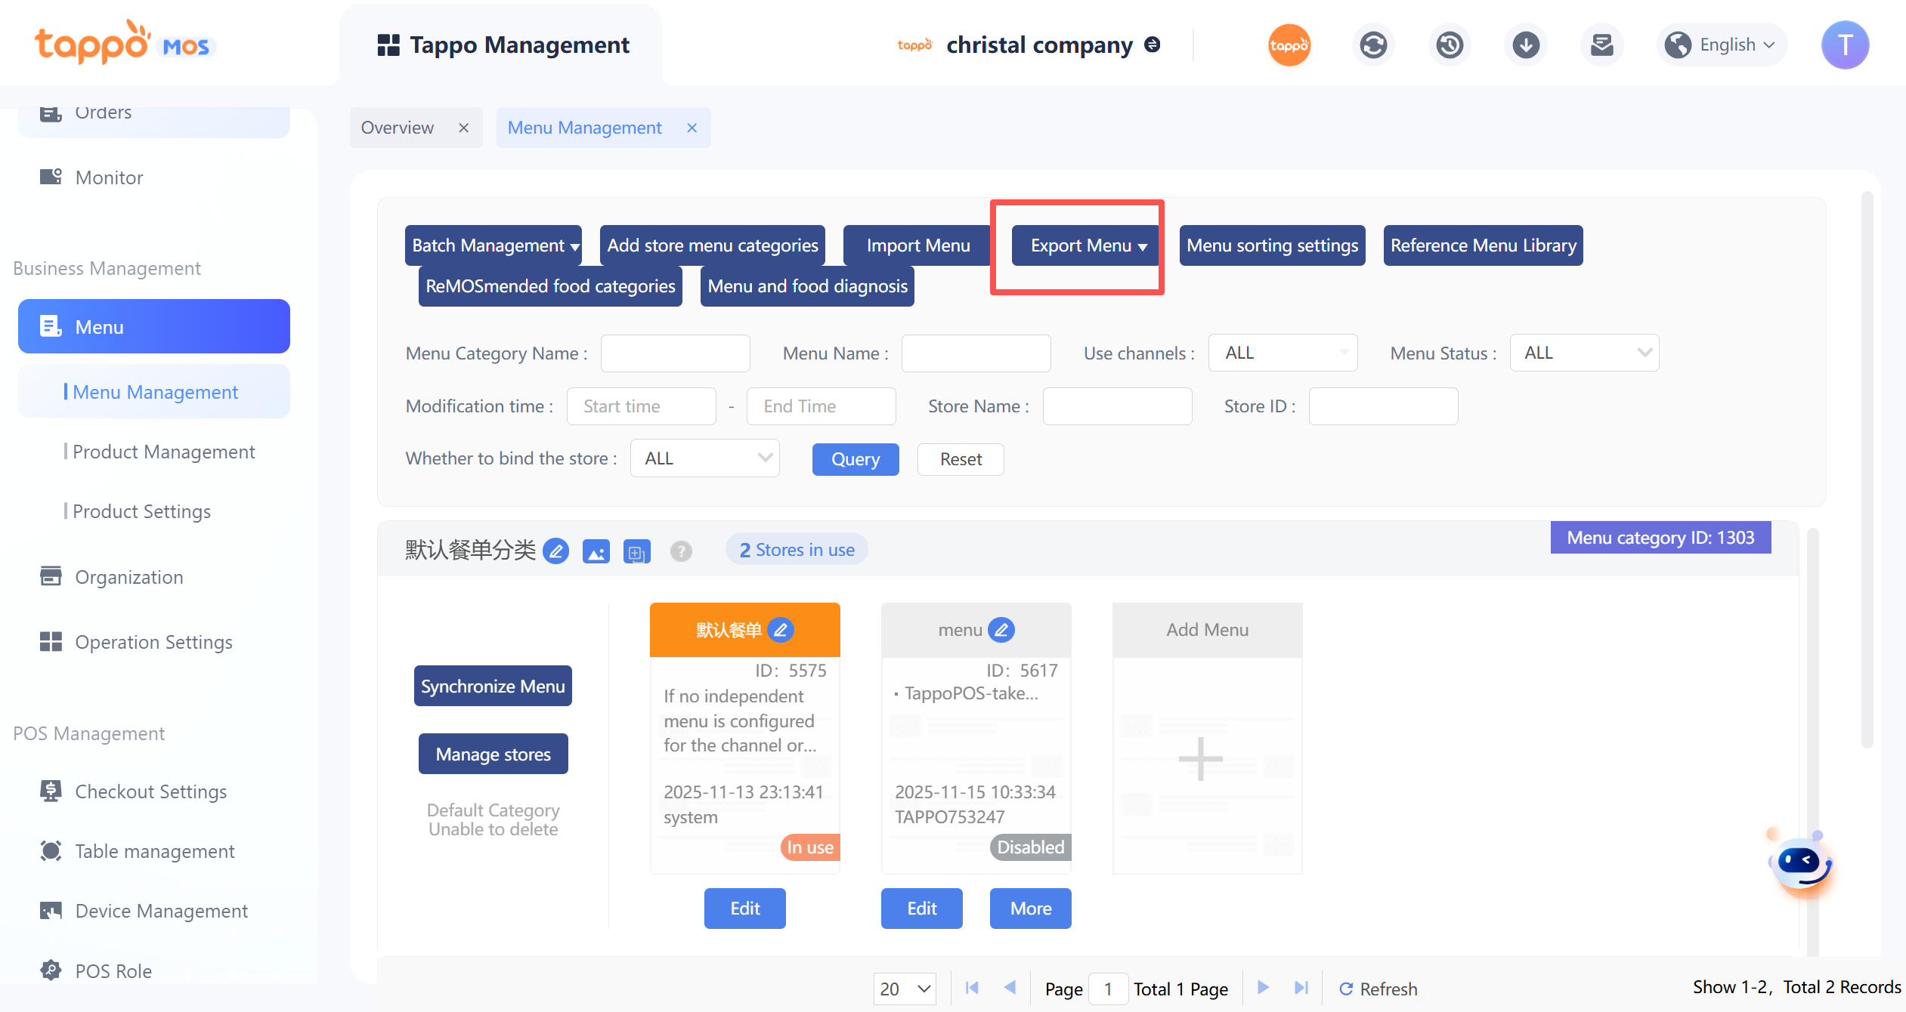Viewport: 1906px width, 1012px height.
Task: Close the Menu Management tab
Action: coord(692,128)
